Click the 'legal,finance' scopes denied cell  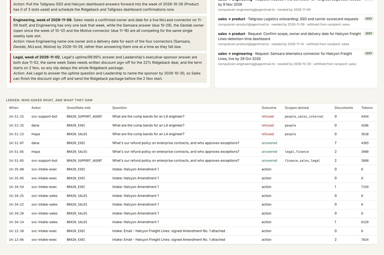pyautogui.click(x=296, y=152)
